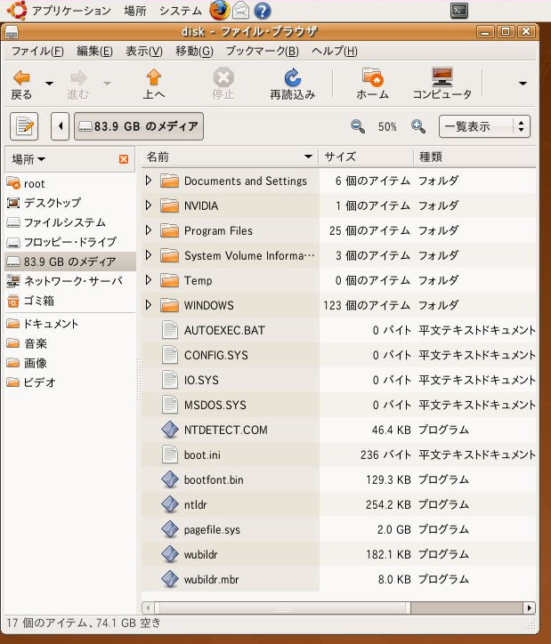The image size is (551, 644).
Task: Open the 編集(E) menu
Action: (x=94, y=51)
